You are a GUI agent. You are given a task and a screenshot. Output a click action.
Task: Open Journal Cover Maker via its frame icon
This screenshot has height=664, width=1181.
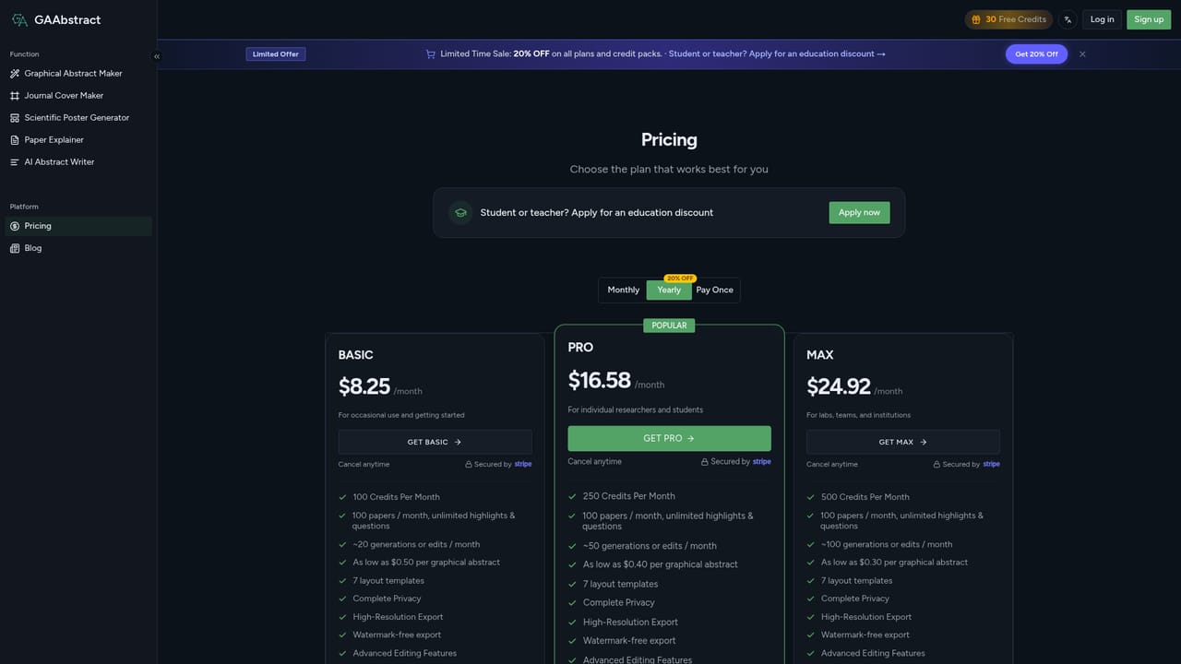pyautogui.click(x=15, y=96)
